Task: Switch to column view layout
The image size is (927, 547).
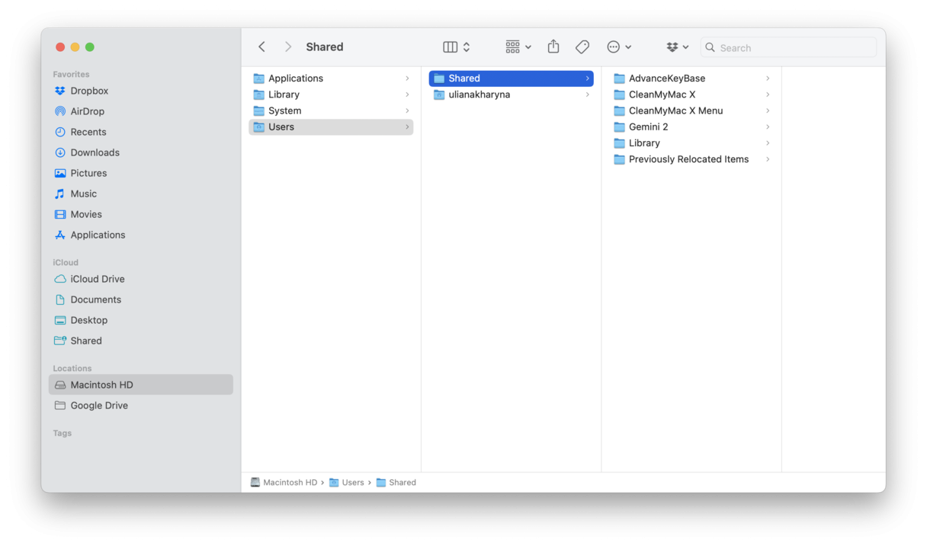Action: pos(451,46)
